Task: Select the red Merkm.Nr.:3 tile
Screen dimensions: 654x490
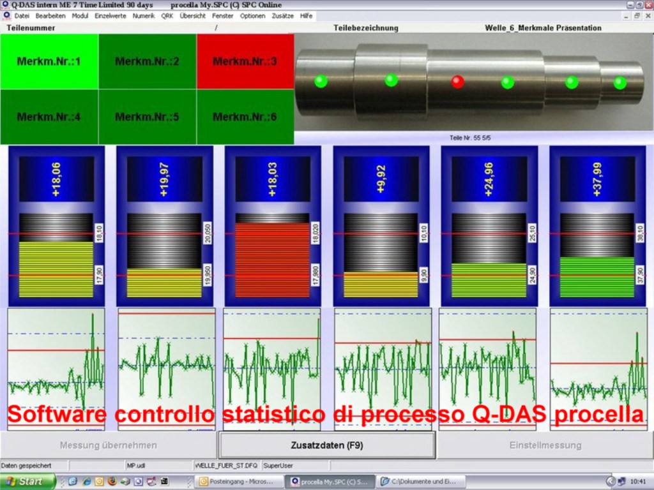Action: [x=245, y=62]
